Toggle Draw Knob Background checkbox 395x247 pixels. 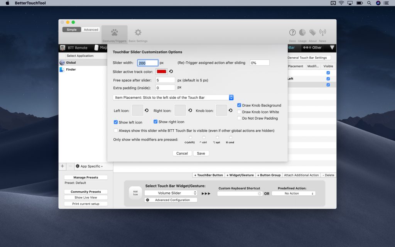pyautogui.click(x=239, y=105)
